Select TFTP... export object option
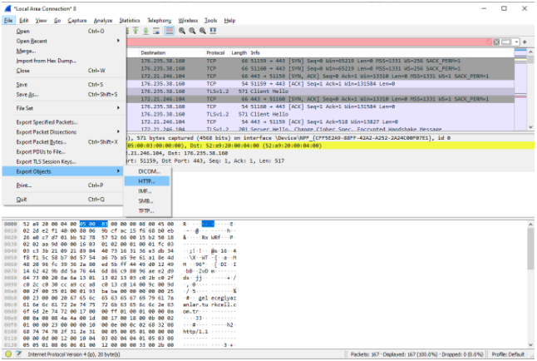This screenshot has width=537, height=361. pos(147,211)
